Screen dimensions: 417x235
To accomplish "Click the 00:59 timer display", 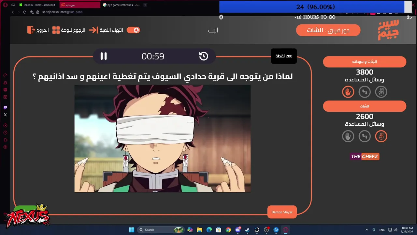I will (153, 56).
